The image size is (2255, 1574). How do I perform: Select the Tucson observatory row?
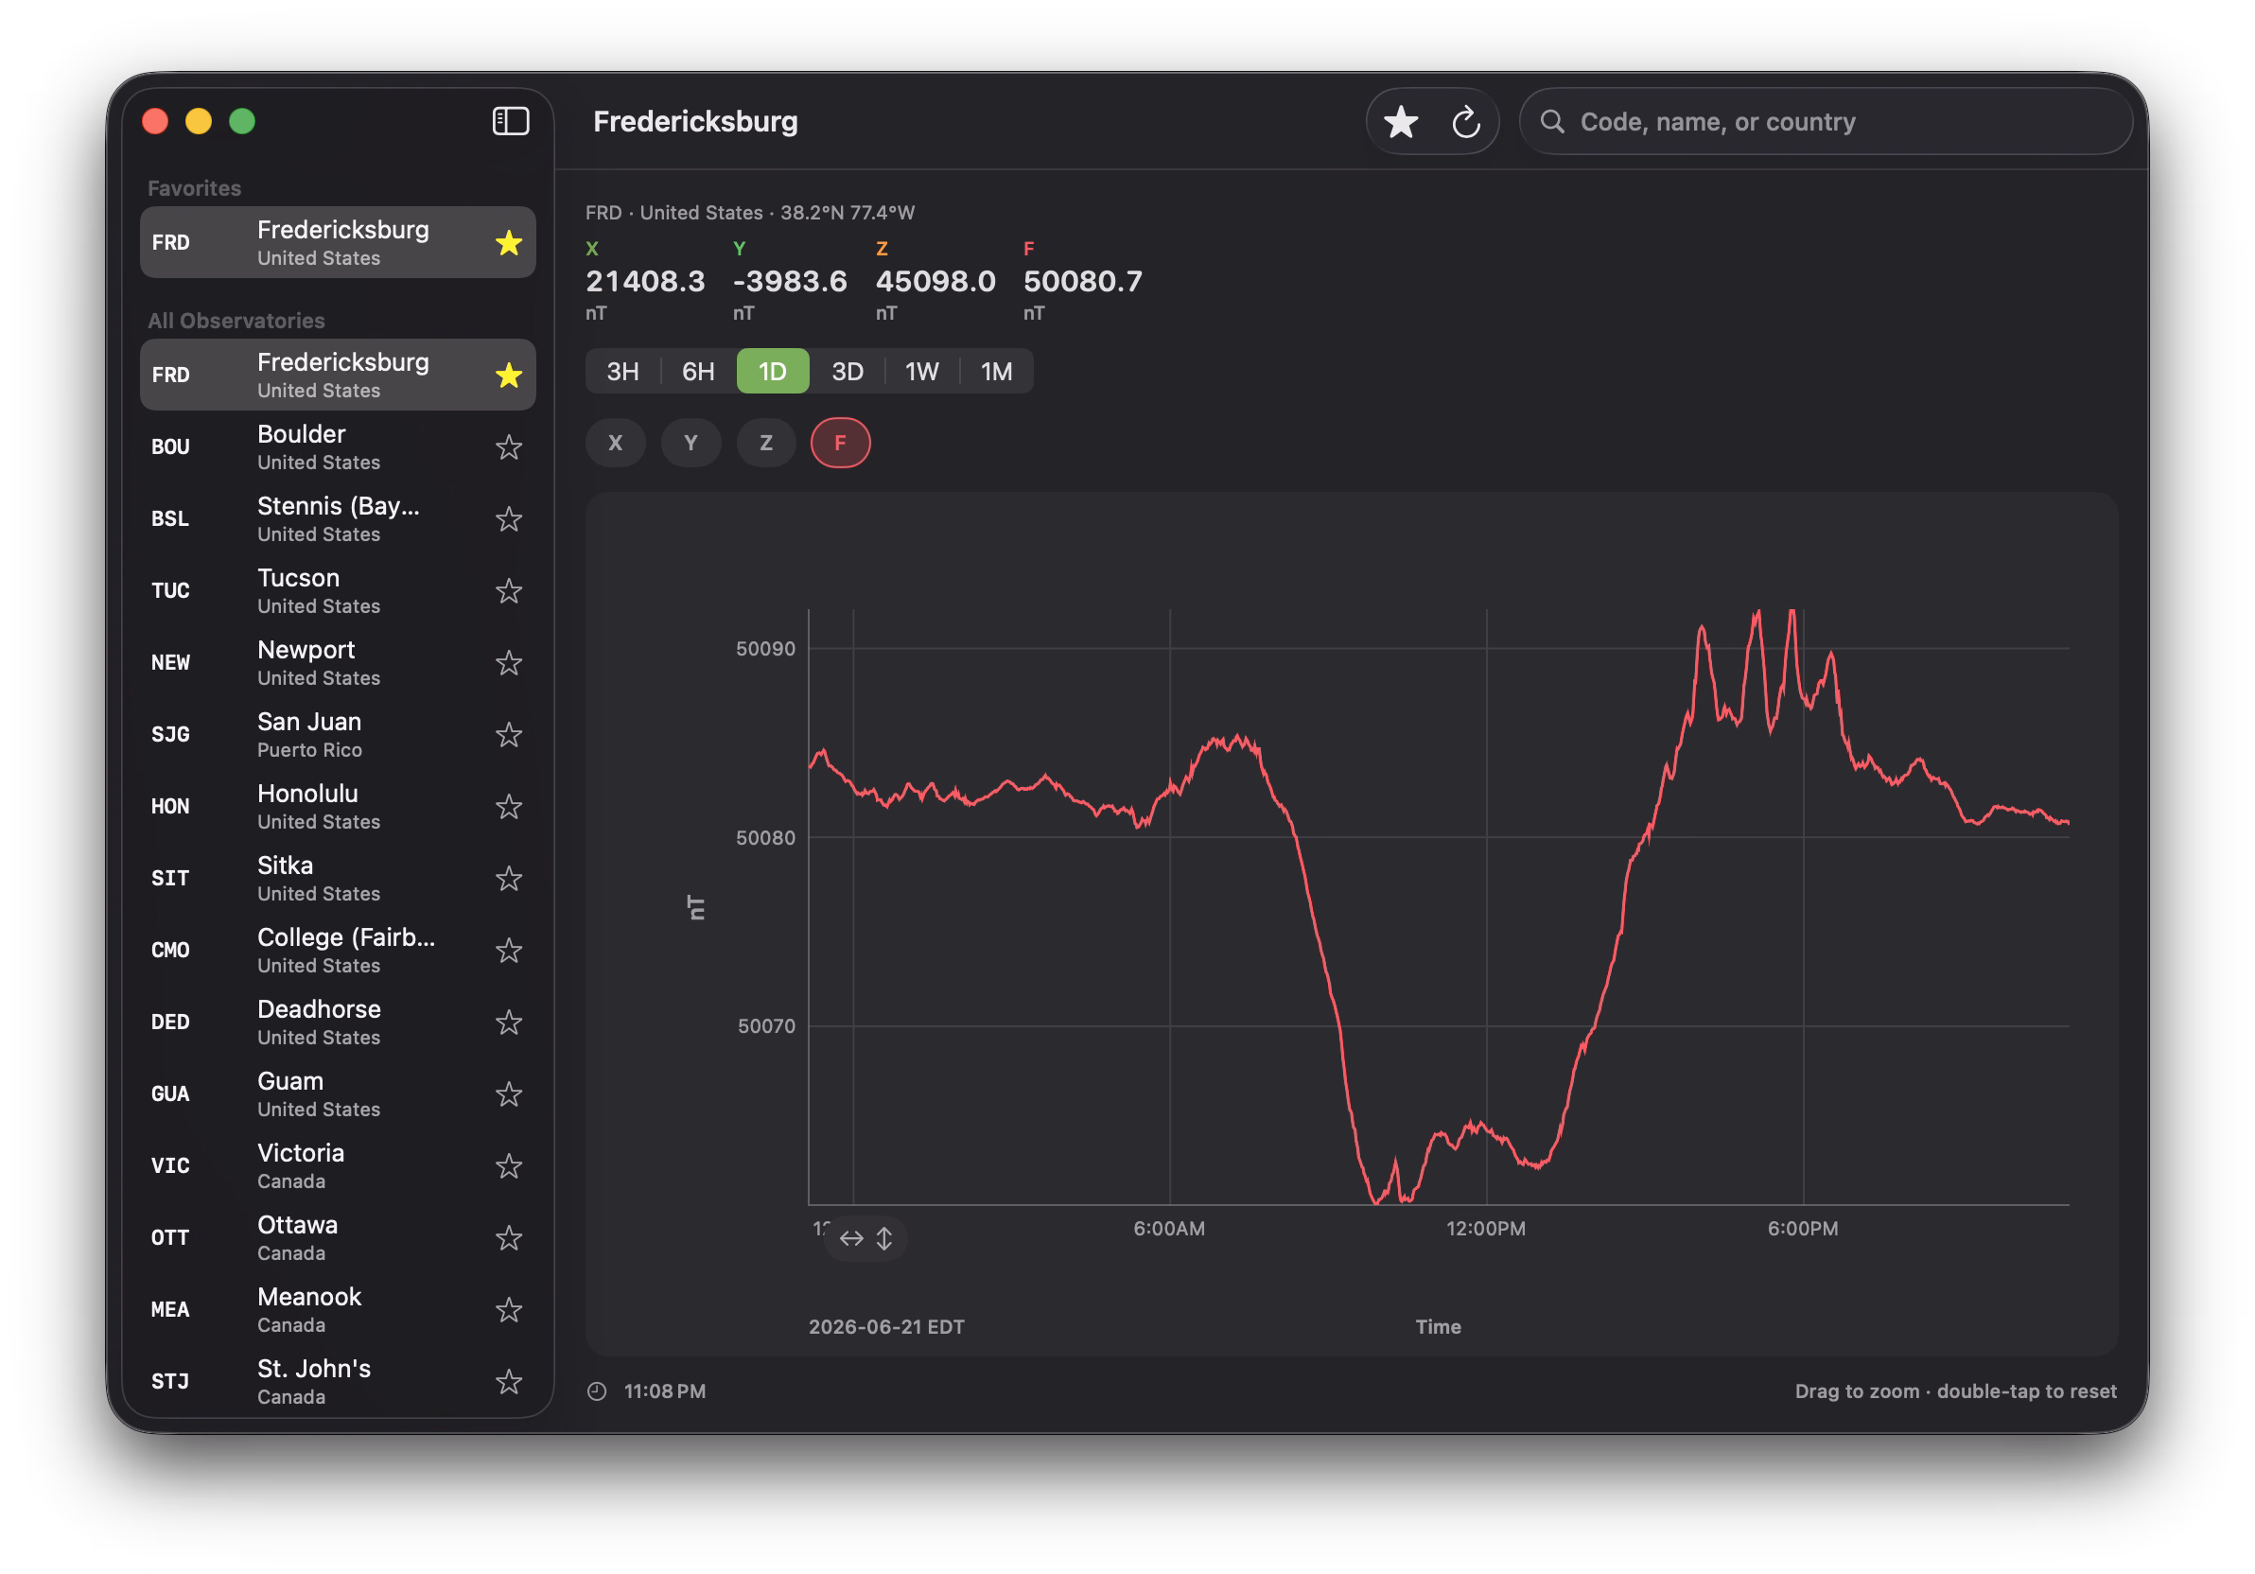338,591
